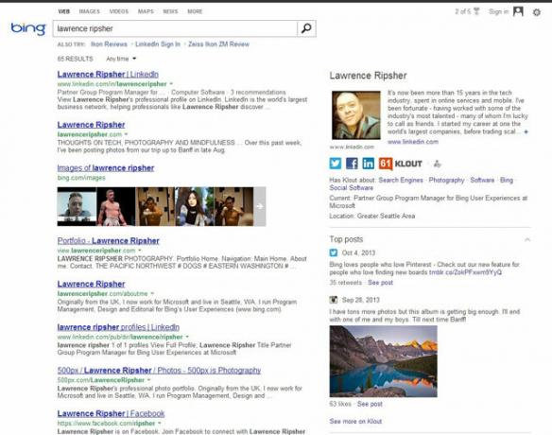Switch to the Images tab
The height and width of the screenshot is (435, 552).
[x=90, y=11]
